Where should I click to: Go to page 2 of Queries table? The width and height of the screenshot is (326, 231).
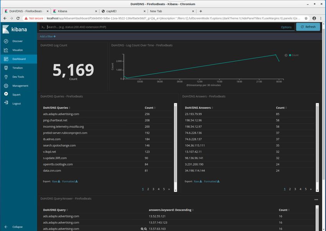click(148, 189)
